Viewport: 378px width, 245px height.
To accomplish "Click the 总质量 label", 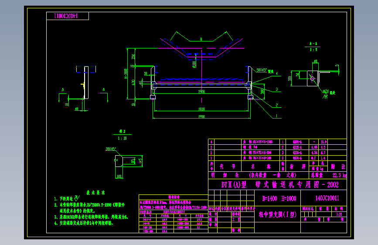I will tap(317, 175).
